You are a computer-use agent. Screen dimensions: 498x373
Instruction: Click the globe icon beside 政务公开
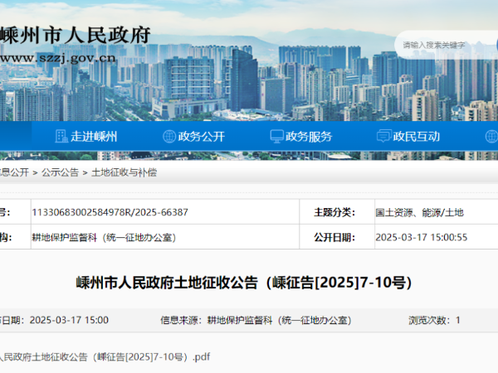(x=169, y=137)
